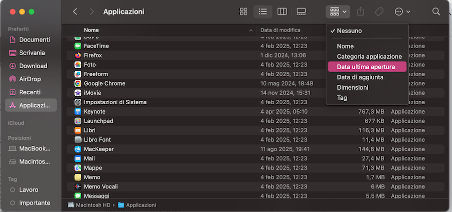This screenshot has height=212, width=452.
Task: Click the Lavoro tag circle
Action: pos(13,190)
